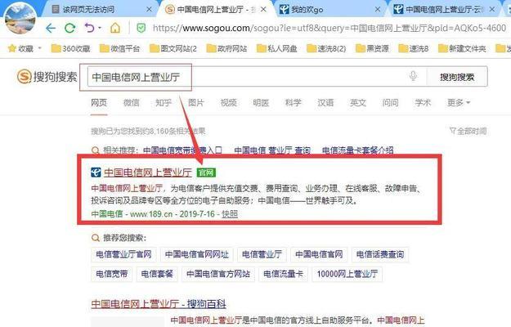
Task: Close the 该网页无法访问 tab
Action: click(x=149, y=10)
